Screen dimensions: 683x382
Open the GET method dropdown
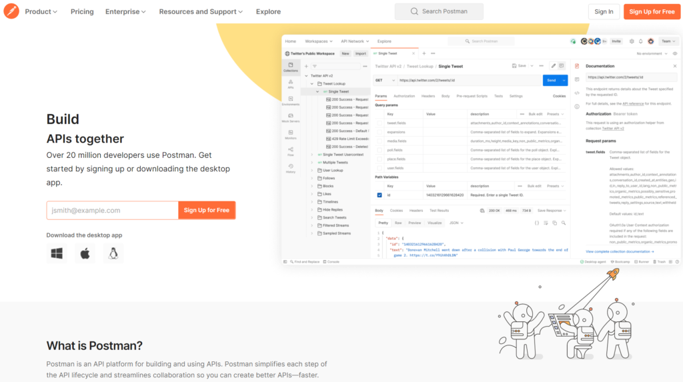pyautogui.click(x=385, y=81)
